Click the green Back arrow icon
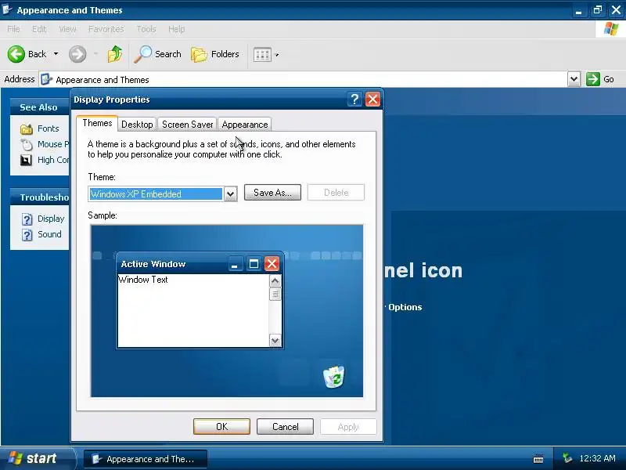 click(x=16, y=54)
